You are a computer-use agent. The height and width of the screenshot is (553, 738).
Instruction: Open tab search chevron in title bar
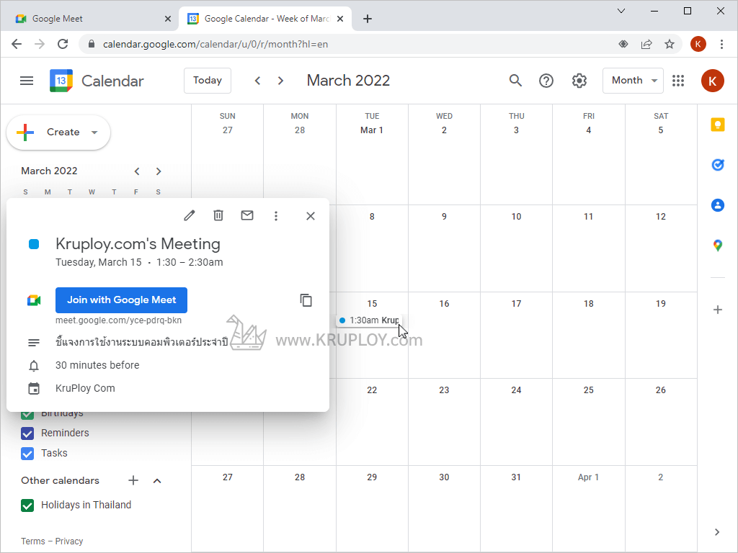pyautogui.click(x=621, y=11)
